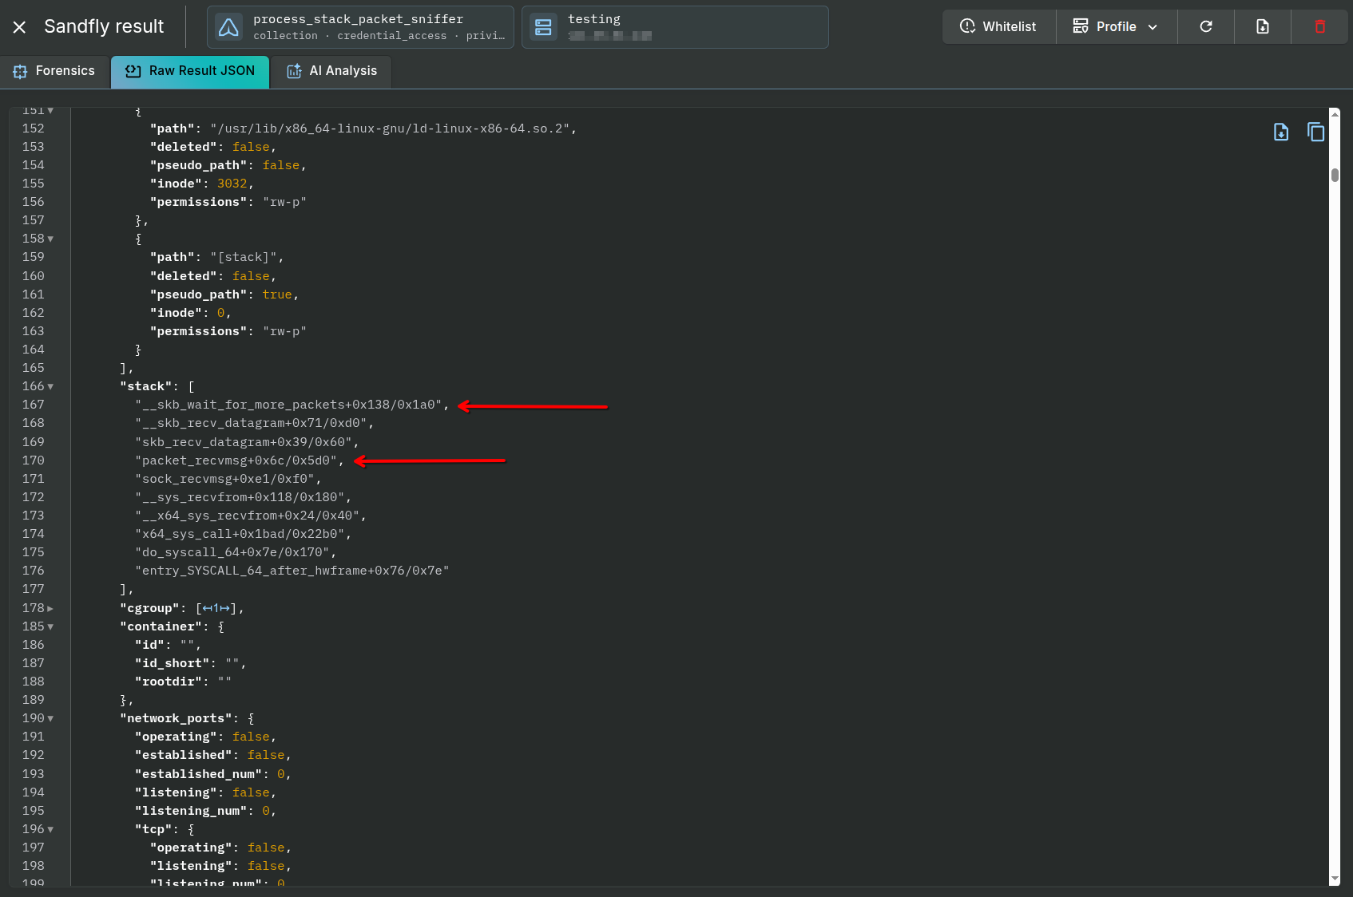Click the folded cgroup placeholder marker
Viewport: 1353px width, 897px height.
(216, 608)
